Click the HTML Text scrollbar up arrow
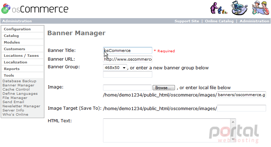Viewport: 271px width, 147px height. pos(233,122)
